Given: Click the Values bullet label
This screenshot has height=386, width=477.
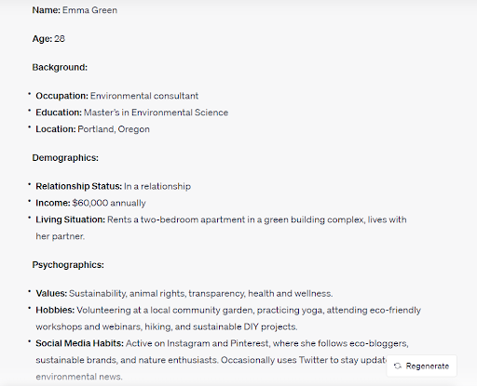Looking at the screenshot, I should pos(51,294).
